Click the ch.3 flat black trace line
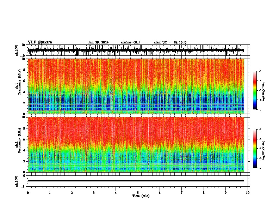The height and width of the screenshot is (216, 279). coord(136,181)
